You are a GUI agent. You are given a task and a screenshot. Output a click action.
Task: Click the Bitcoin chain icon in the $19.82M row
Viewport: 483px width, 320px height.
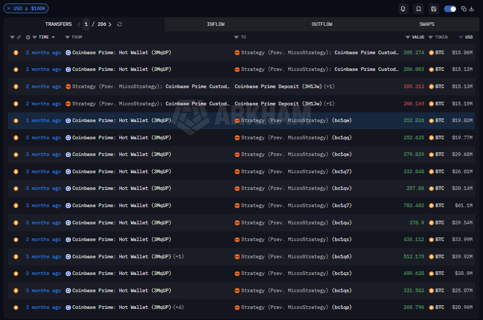tap(16, 121)
